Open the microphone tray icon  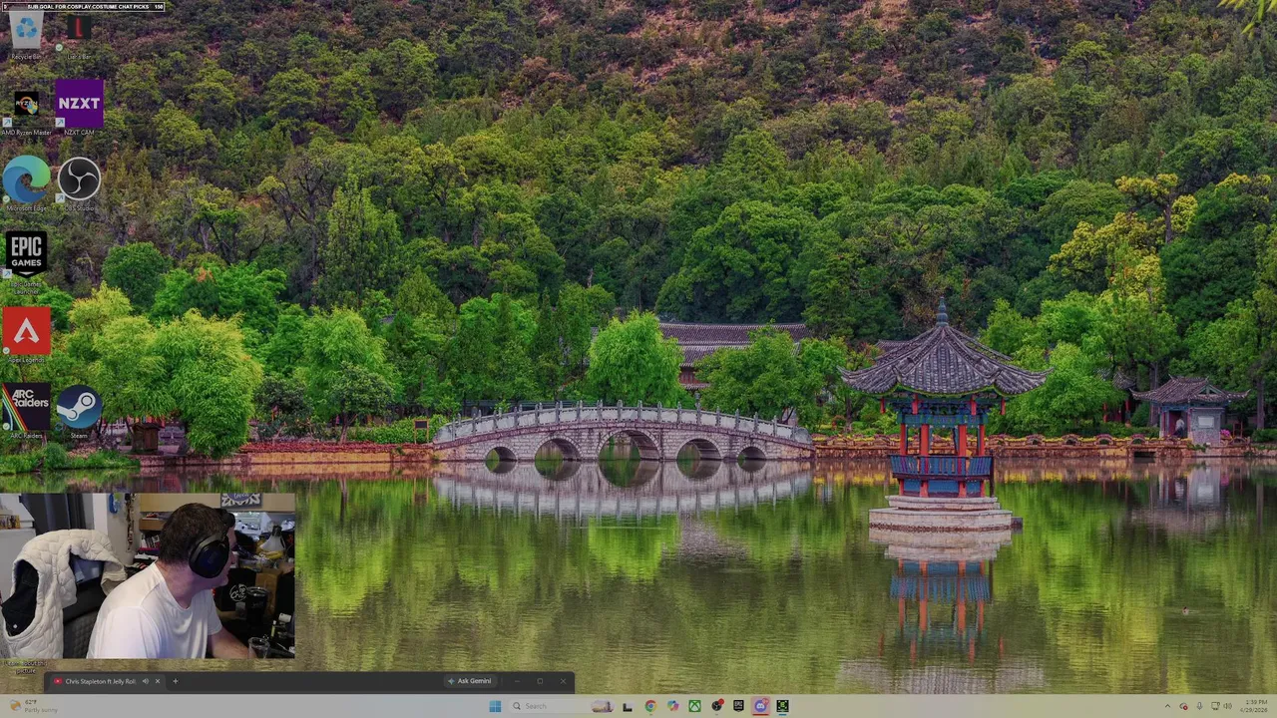point(1199,706)
